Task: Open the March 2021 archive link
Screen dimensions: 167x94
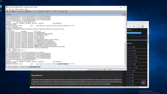Action: click(130, 47)
